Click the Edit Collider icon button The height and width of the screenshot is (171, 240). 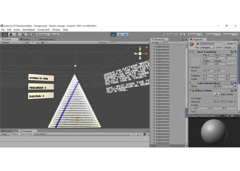(x=217, y=94)
